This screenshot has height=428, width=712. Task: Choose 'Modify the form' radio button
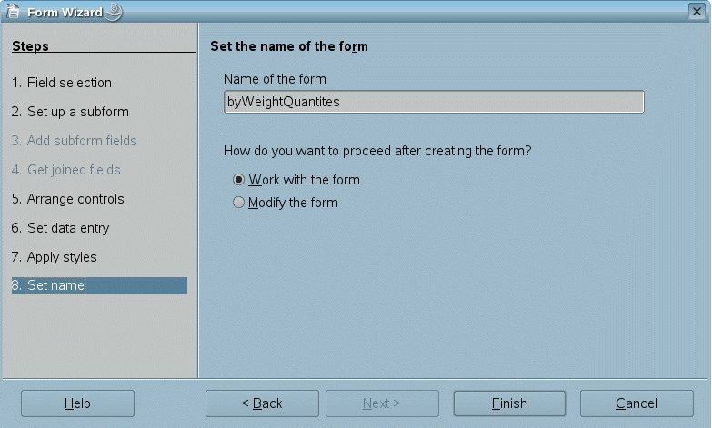pos(239,203)
